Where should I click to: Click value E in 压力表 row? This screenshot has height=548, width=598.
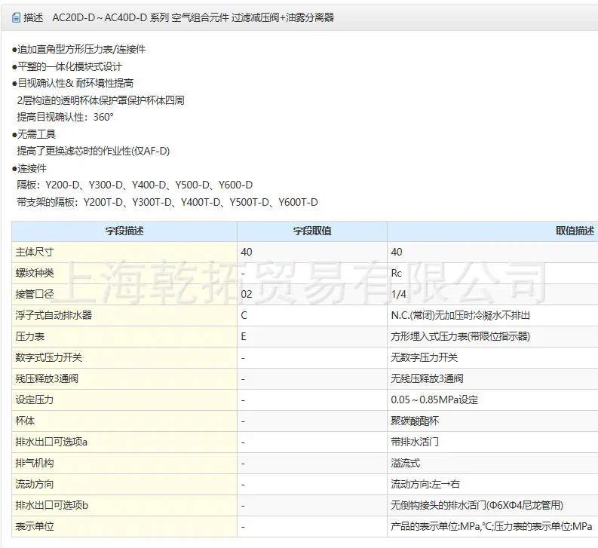point(244,336)
